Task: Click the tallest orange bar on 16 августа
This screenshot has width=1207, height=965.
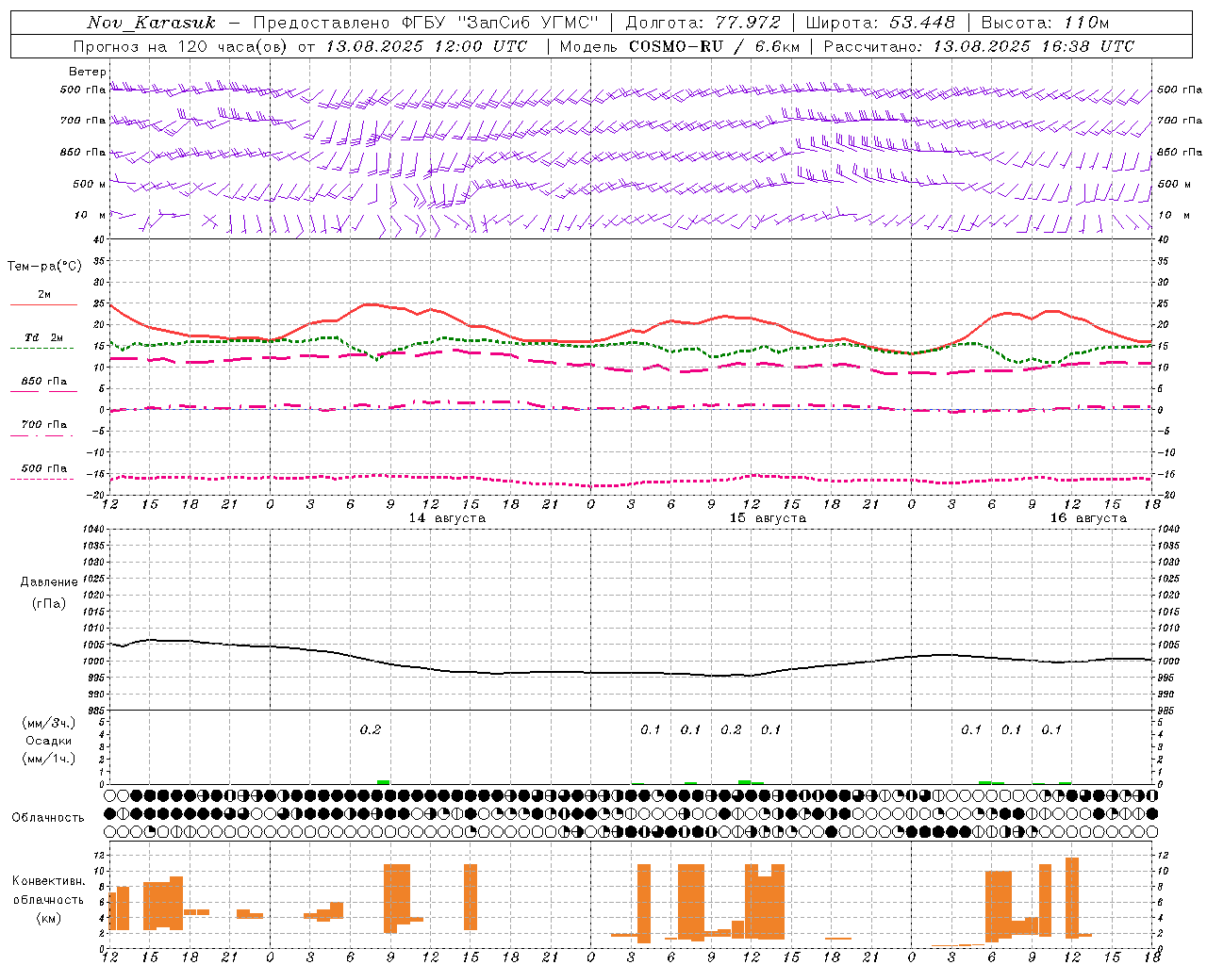Action: coord(1072,897)
